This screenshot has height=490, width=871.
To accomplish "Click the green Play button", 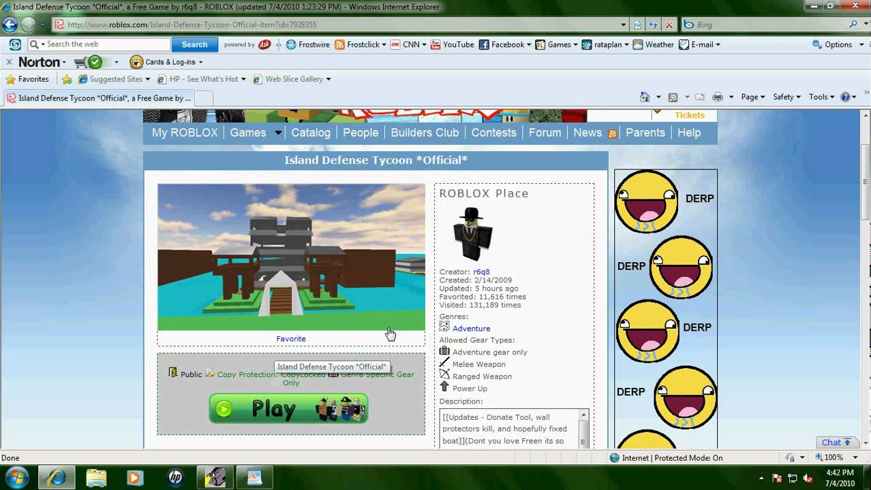I will (289, 408).
